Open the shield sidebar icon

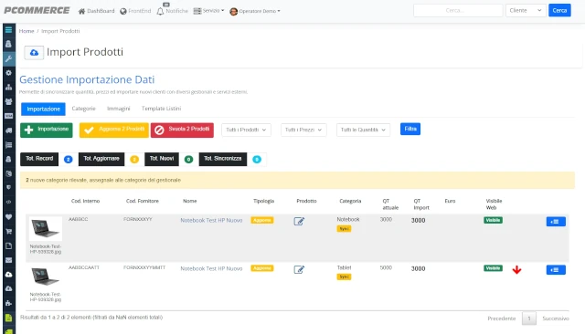8,188
